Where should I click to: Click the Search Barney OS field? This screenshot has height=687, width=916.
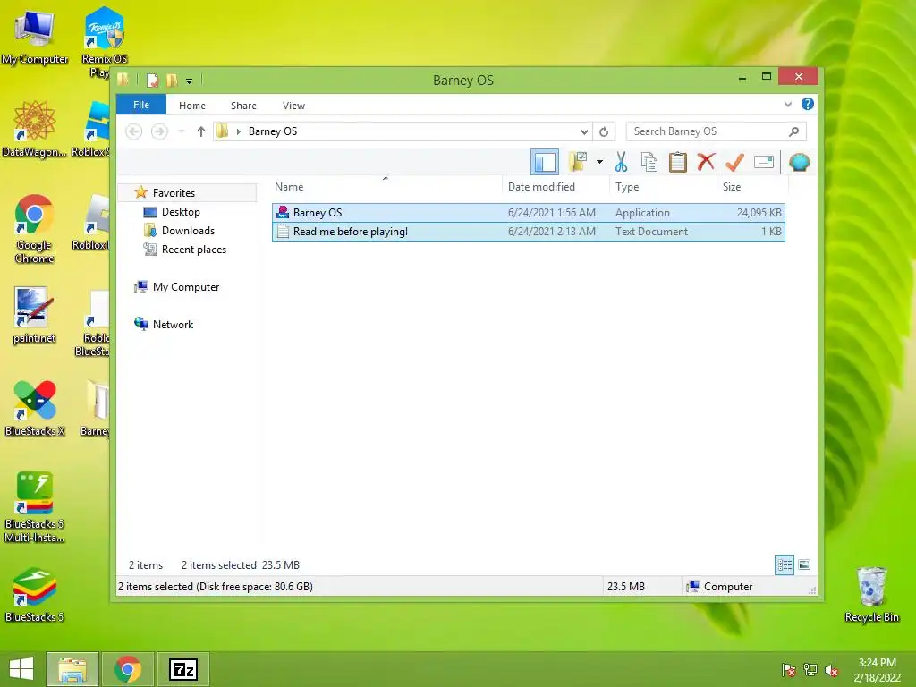point(717,131)
